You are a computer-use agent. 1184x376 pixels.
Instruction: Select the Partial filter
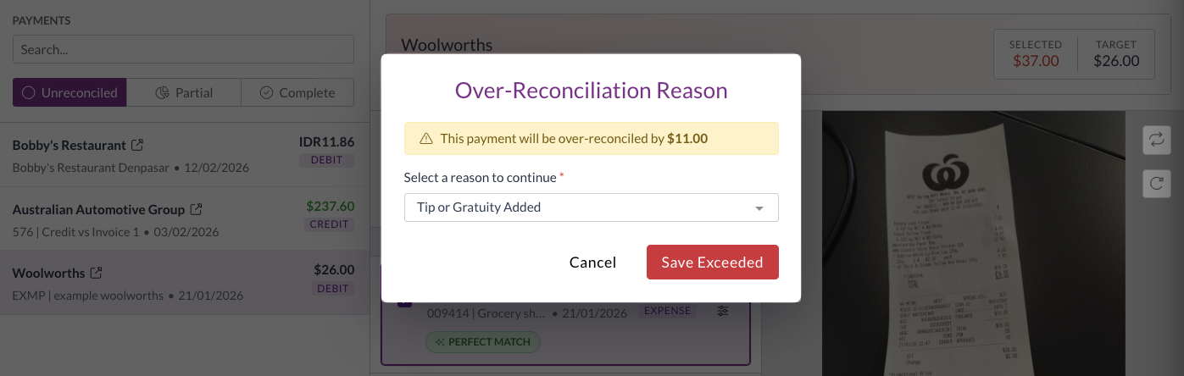click(184, 93)
